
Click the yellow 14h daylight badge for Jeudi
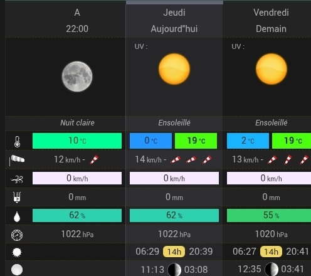coord(174,252)
